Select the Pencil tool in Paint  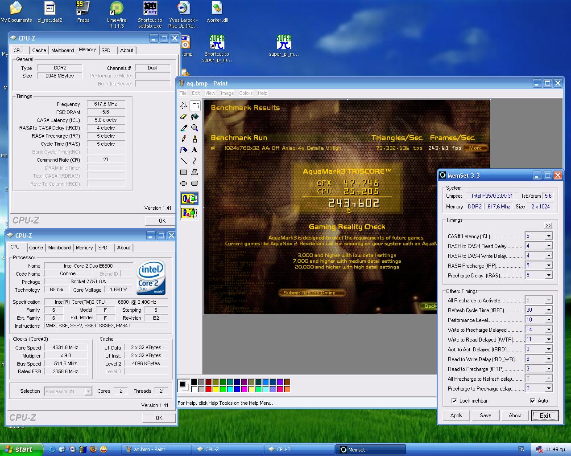point(184,139)
